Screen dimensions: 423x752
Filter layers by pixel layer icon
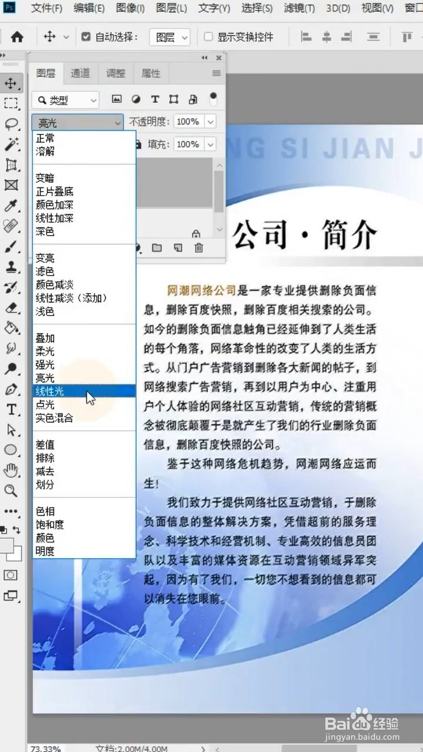116,99
